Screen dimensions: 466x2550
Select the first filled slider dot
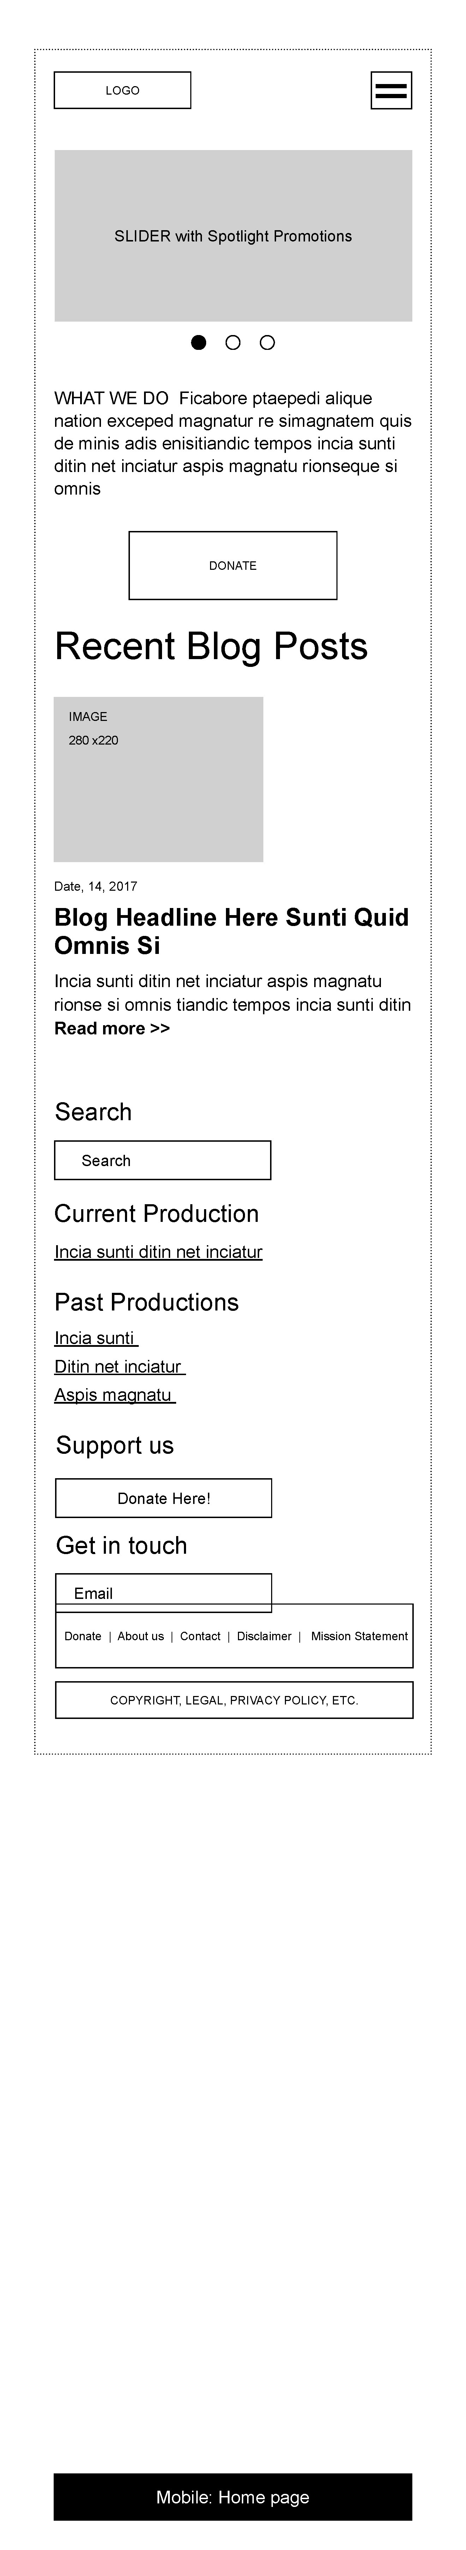[x=199, y=342]
